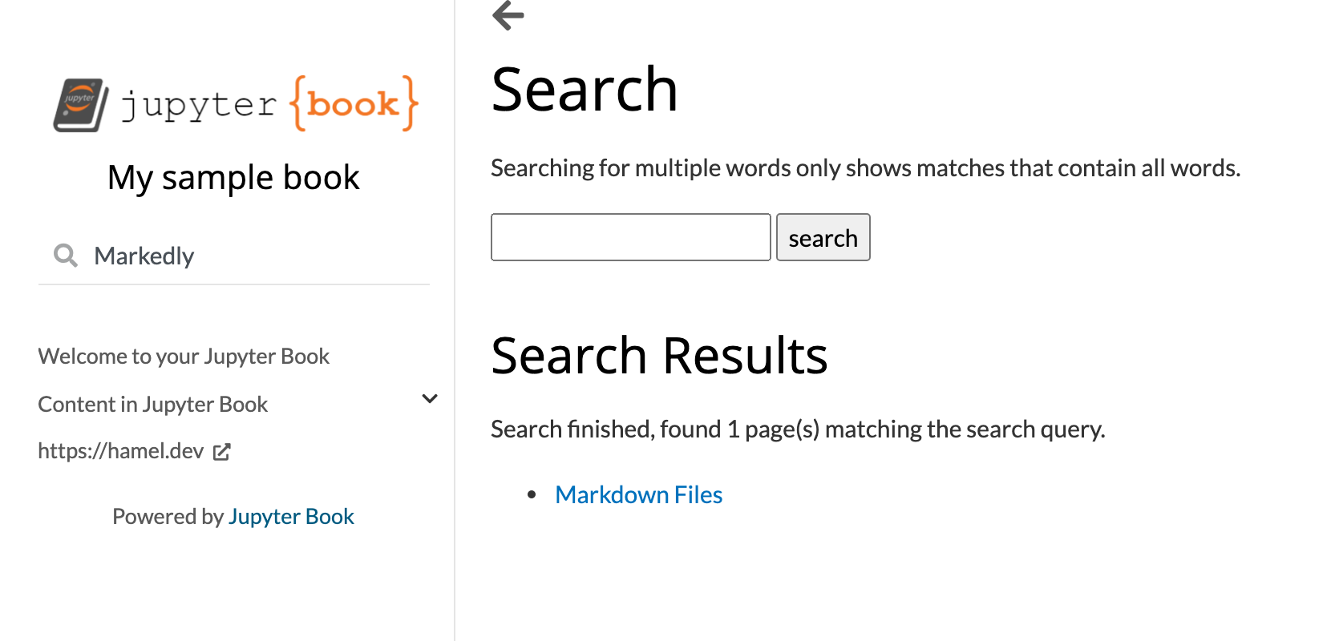Click the Jupyter Book logo
This screenshot has width=1339, height=641.
(x=233, y=103)
